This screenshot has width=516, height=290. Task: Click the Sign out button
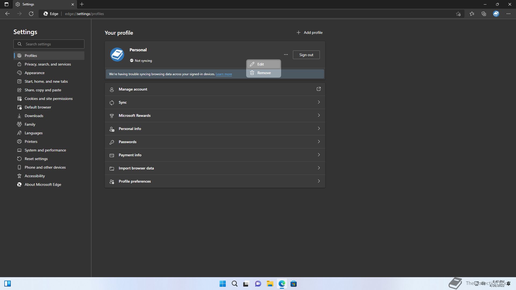pyautogui.click(x=306, y=55)
